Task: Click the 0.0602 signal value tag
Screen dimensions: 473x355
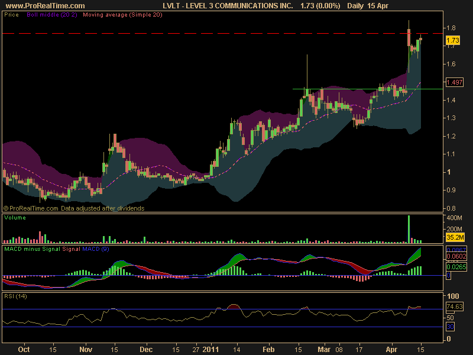Action: 456,256
